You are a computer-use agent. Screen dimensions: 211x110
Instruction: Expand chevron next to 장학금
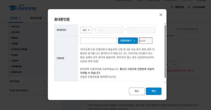[x=20, y=18]
